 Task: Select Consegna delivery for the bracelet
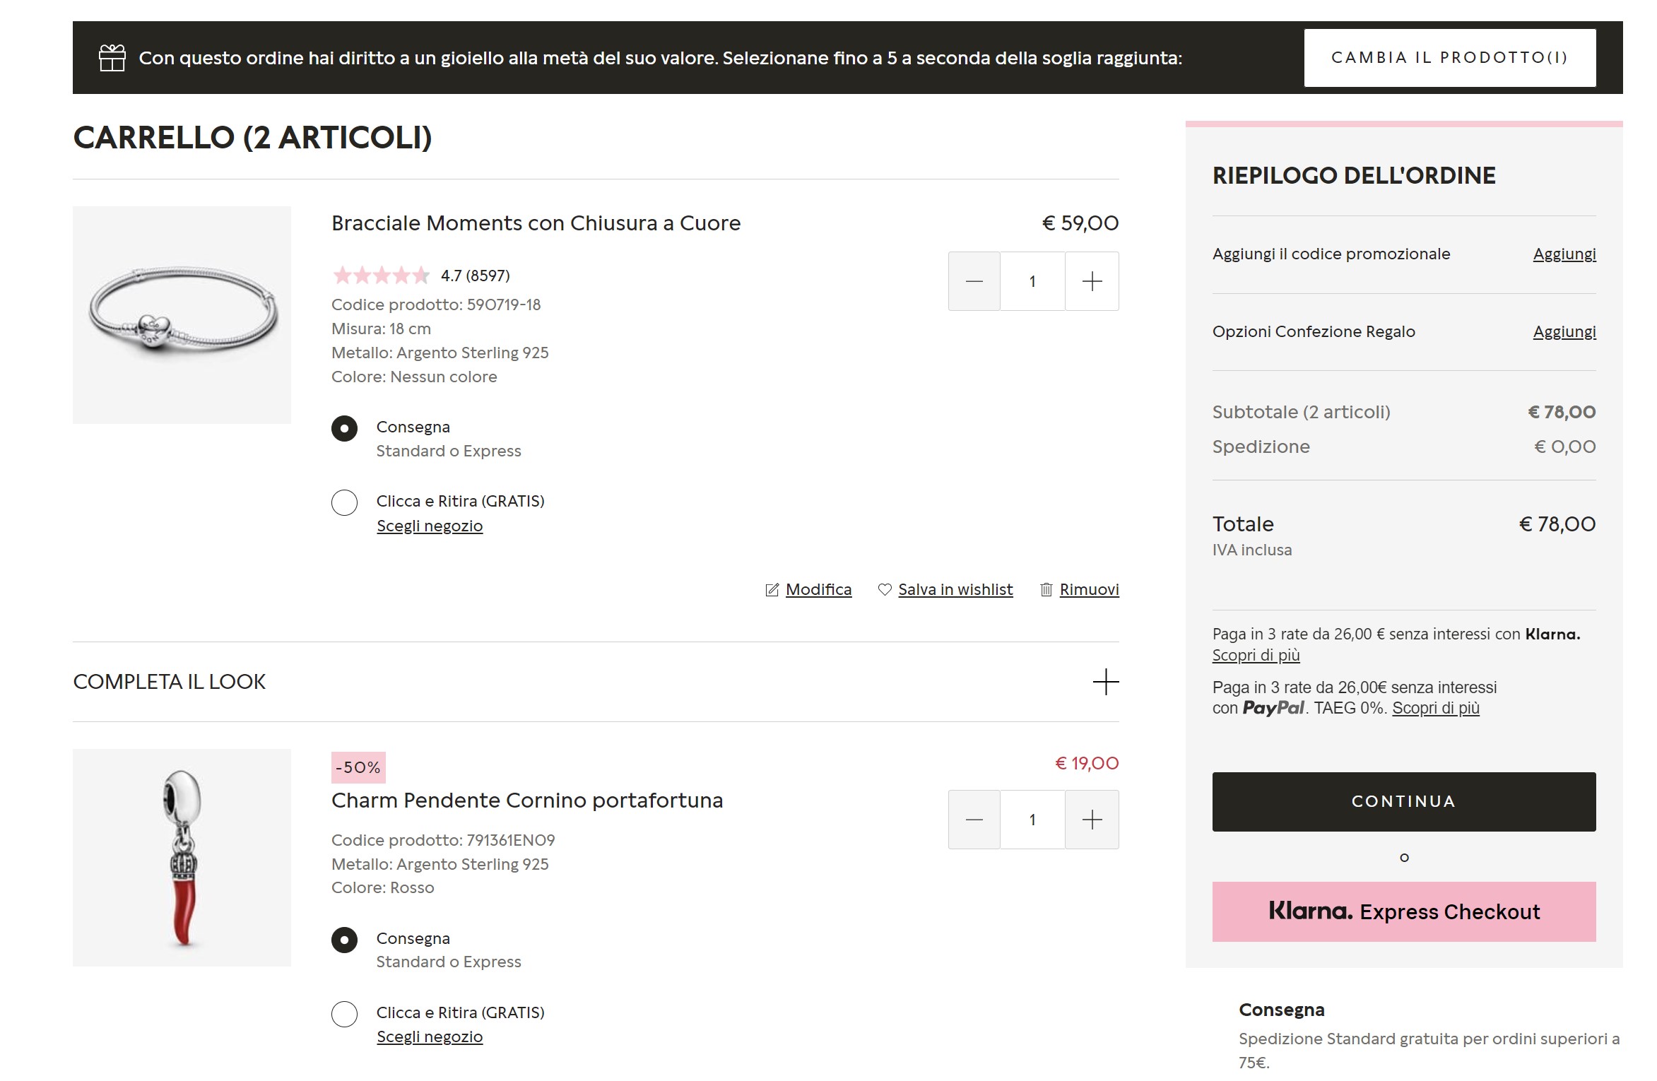click(344, 428)
